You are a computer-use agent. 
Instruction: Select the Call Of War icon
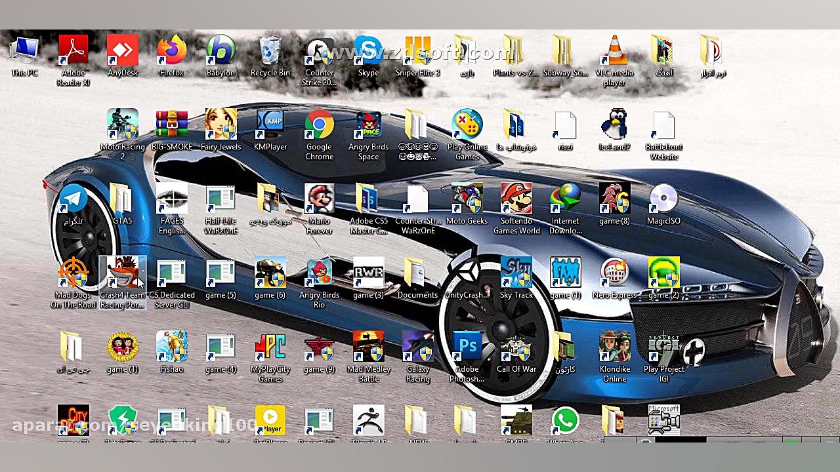(516, 353)
